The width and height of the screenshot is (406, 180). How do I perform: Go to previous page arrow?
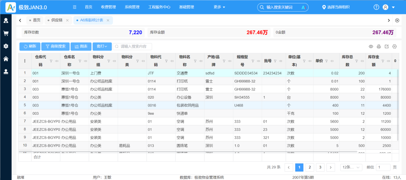pyautogui.click(x=289, y=167)
